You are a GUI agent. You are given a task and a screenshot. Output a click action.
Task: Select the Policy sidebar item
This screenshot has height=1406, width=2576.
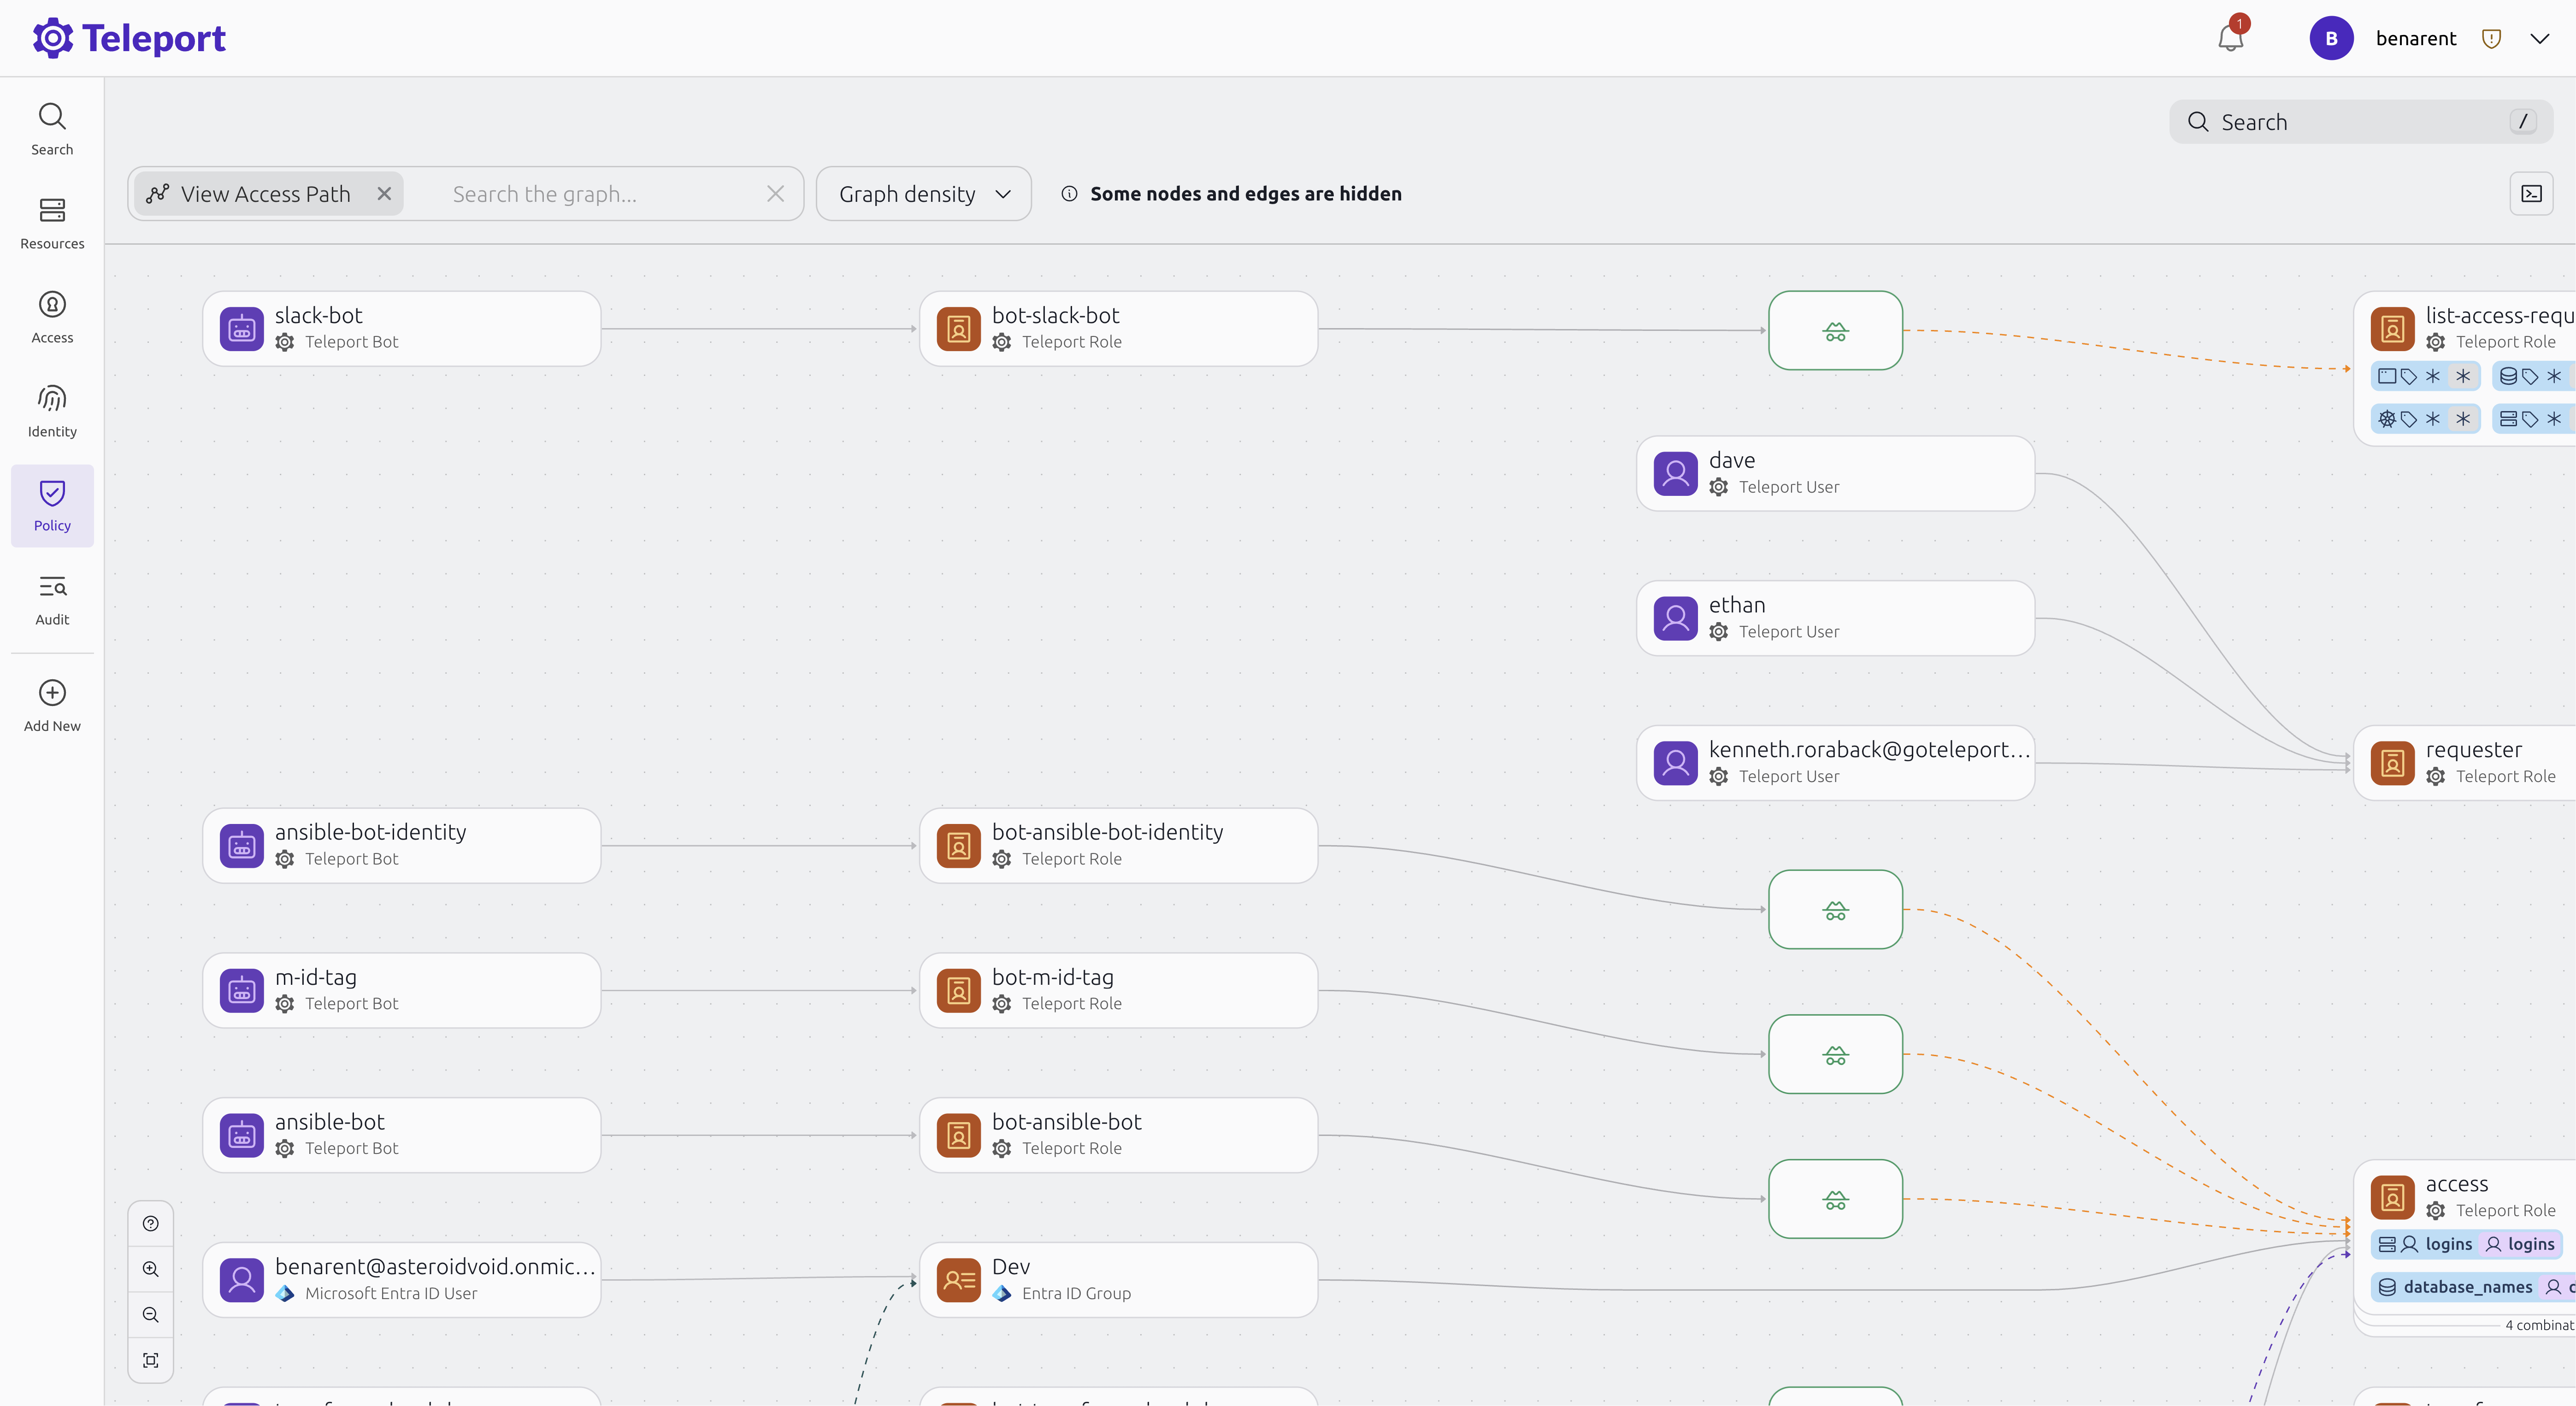[52, 506]
